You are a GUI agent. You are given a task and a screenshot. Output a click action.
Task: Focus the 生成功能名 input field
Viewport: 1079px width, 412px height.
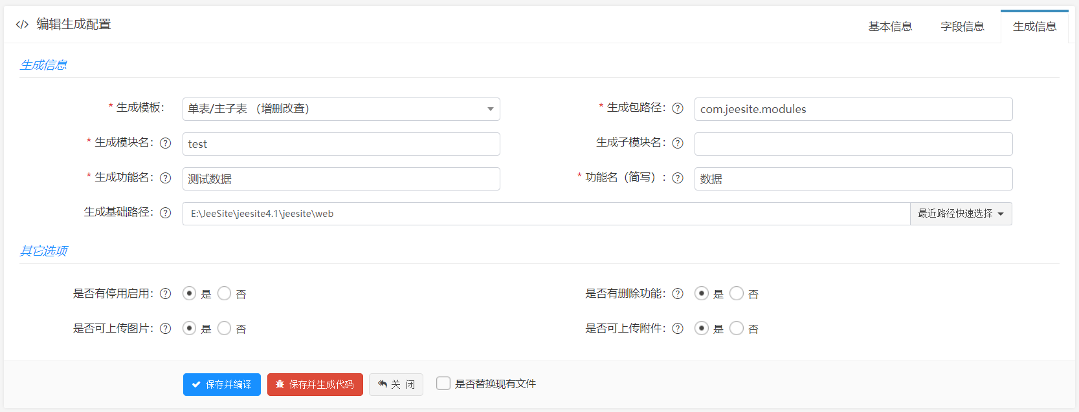[341, 179]
